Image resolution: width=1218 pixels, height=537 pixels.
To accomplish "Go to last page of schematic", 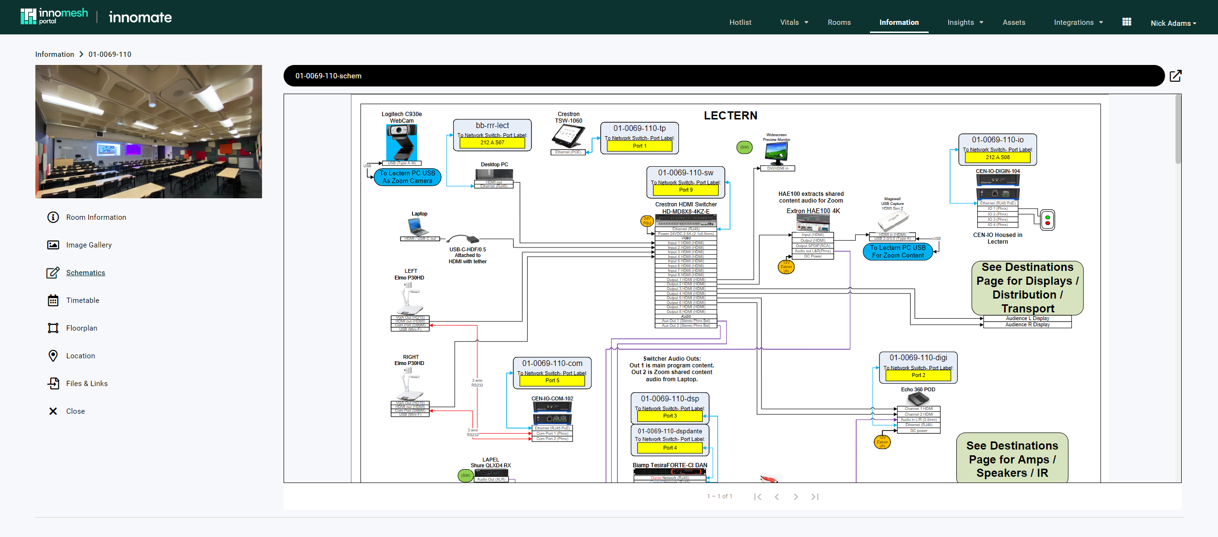I will click(815, 497).
